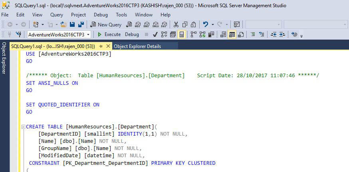This screenshot has width=349, height=172.
Task: Click the Save All icon
Action: pyautogui.click(x=81, y=24)
